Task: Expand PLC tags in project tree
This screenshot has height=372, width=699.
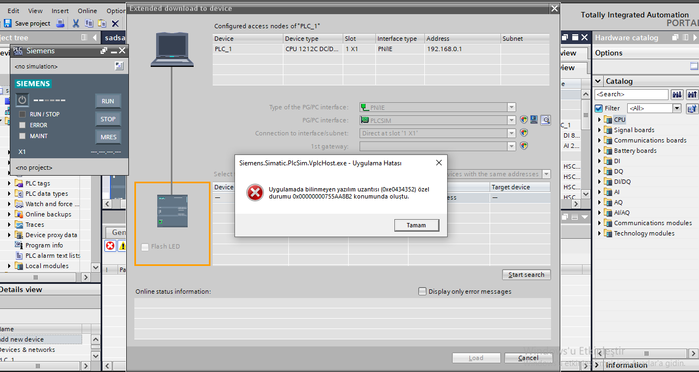Action: click(x=9, y=183)
